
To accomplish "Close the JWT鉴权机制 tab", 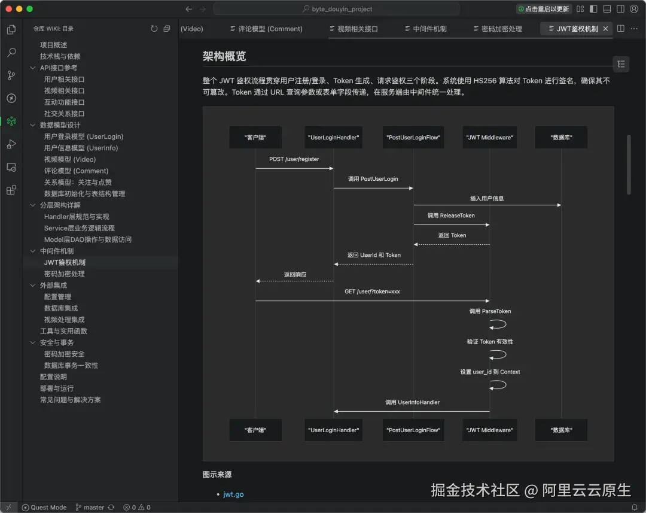I will [605, 29].
